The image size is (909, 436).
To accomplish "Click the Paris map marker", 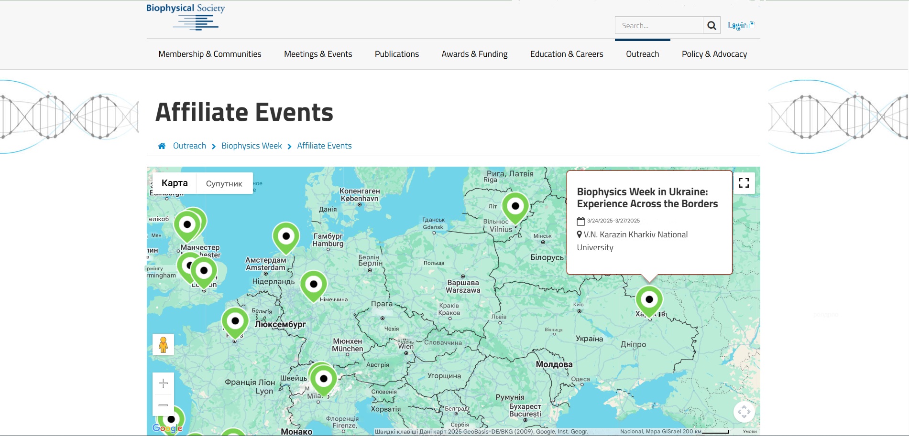I will (235, 322).
